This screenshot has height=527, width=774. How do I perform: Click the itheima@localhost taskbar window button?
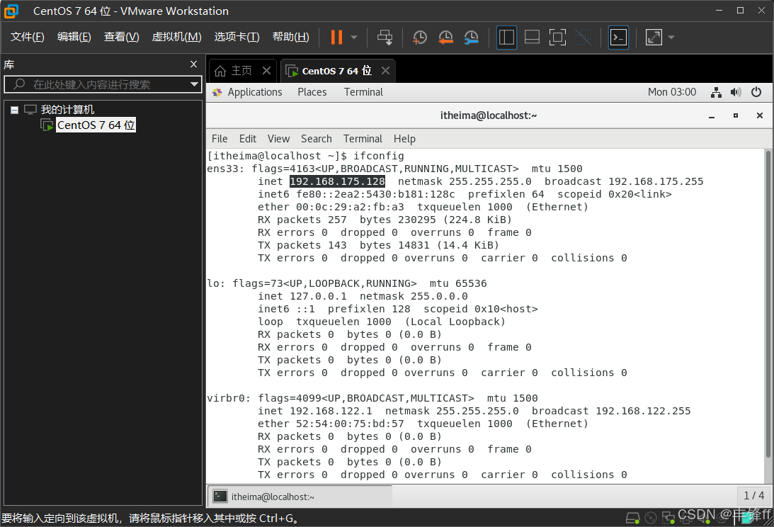click(x=300, y=497)
